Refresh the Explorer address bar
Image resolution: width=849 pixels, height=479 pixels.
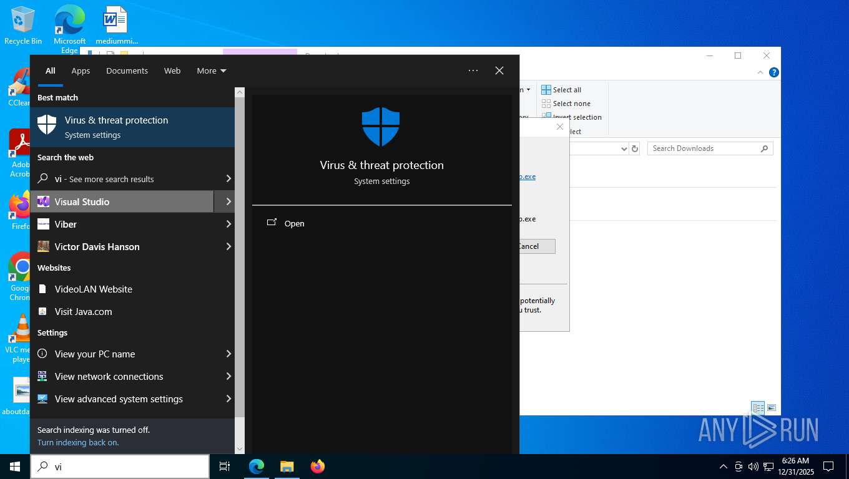click(635, 148)
